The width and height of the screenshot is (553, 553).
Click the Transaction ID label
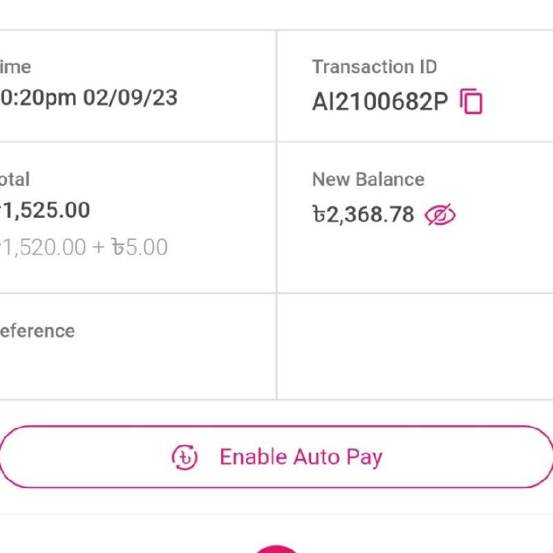374,67
